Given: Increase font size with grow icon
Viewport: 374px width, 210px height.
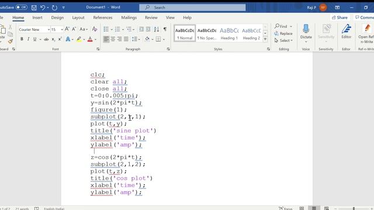Looking at the screenshot, I should (x=67, y=29).
